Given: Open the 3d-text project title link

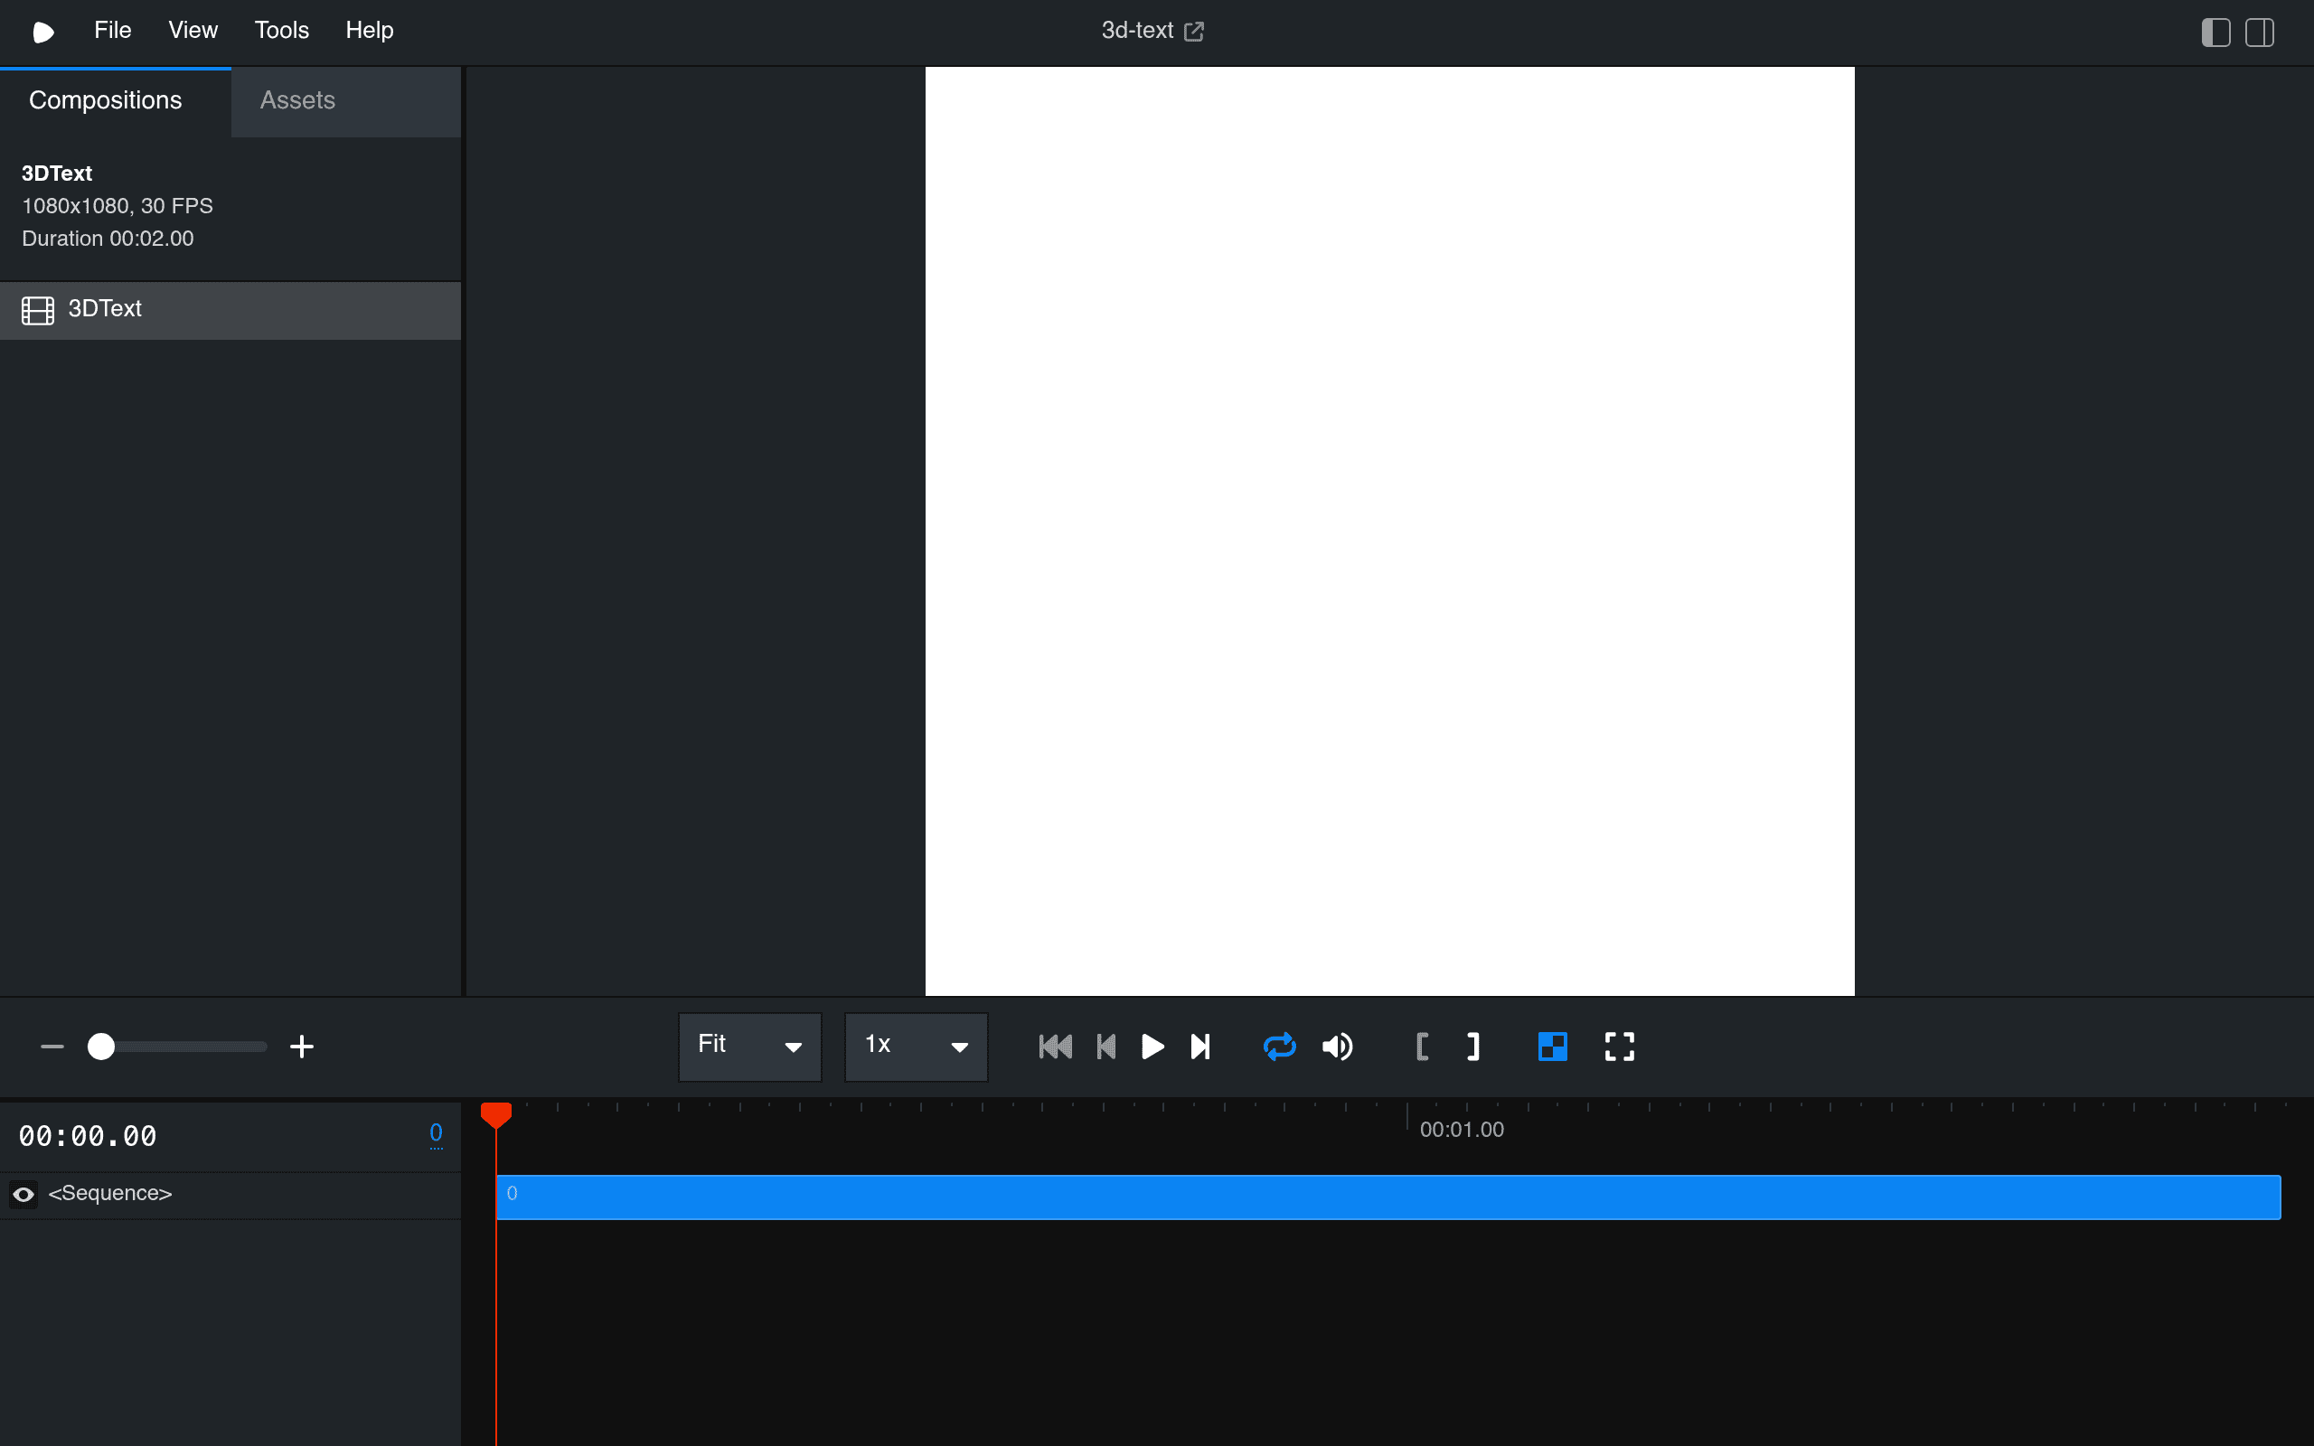Looking at the screenshot, I should pyautogui.click(x=1152, y=31).
